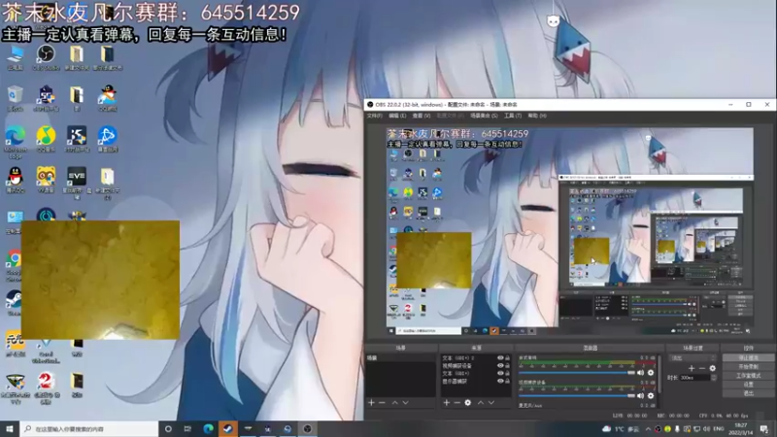777x437 pixels.
Task: Open the desktop audio settings gear
Action: (x=651, y=373)
